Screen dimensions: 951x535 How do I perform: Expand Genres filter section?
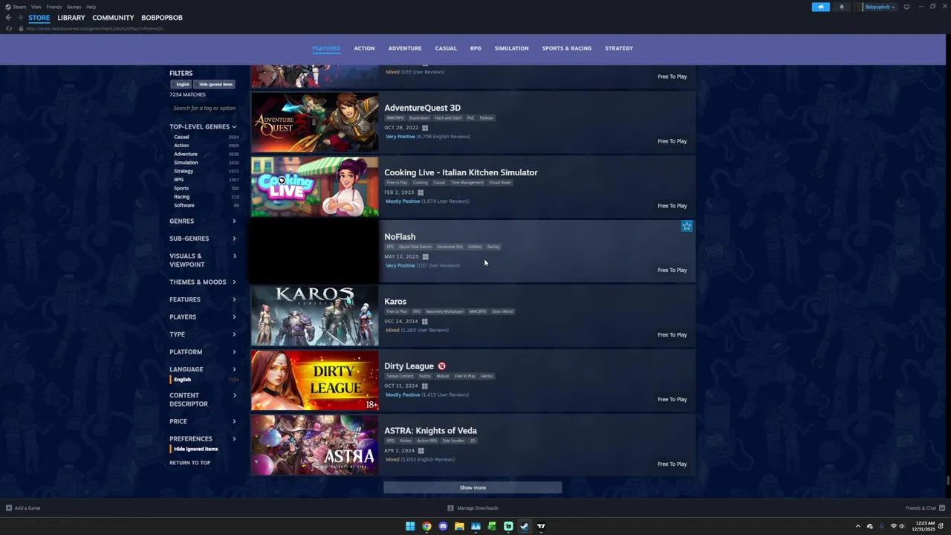tap(203, 221)
